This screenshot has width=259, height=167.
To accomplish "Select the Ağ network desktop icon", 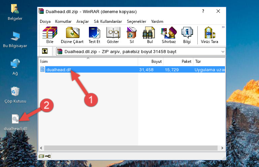I will (x=15, y=67).
